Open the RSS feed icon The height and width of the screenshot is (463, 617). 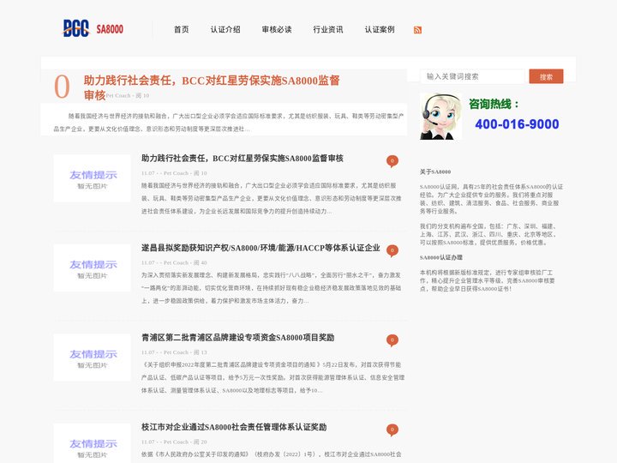[417, 30]
